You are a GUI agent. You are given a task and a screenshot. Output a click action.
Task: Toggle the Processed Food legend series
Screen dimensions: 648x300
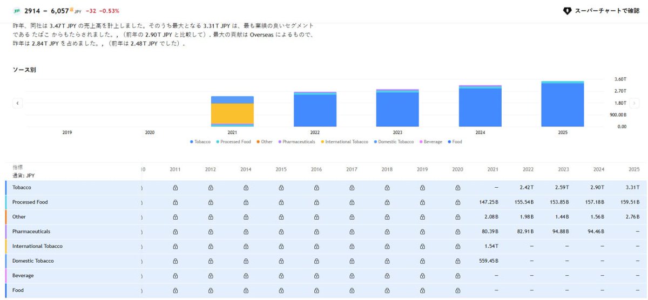coord(233,142)
